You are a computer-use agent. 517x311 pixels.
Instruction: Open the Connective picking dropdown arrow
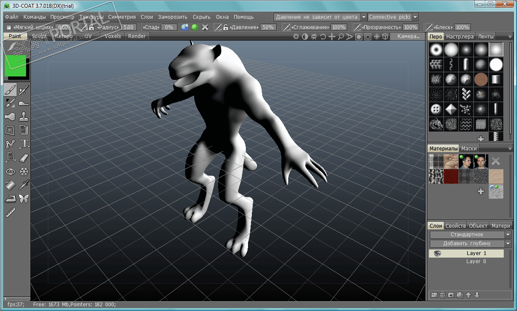[x=415, y=17]
